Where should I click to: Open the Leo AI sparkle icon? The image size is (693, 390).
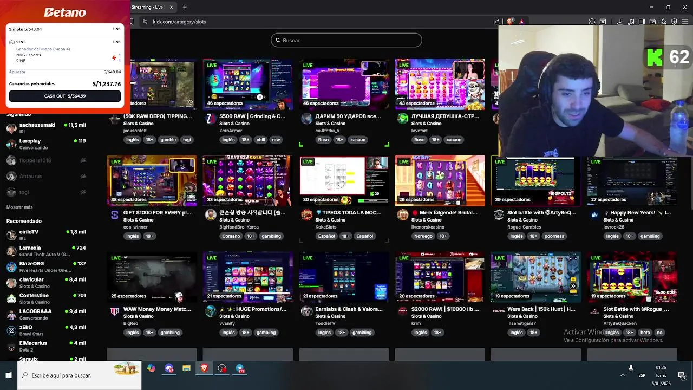(x=663, y=22)
